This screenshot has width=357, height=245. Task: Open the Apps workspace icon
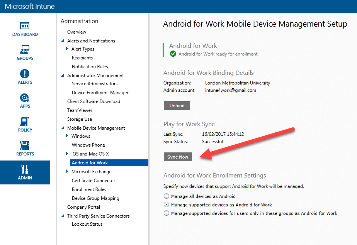[x=25, y=98]
